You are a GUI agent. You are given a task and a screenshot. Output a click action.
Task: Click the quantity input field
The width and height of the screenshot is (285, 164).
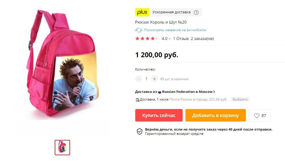tap(146, 79)
